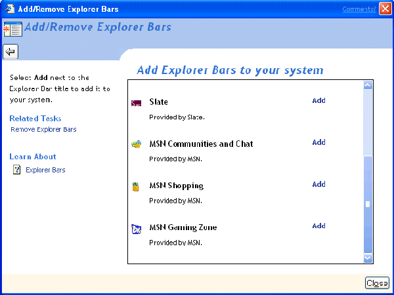Viewport: 394px width, 295px height.
Task: Open the Remove Explorer Bars task
Action: (x=43, y=129)
